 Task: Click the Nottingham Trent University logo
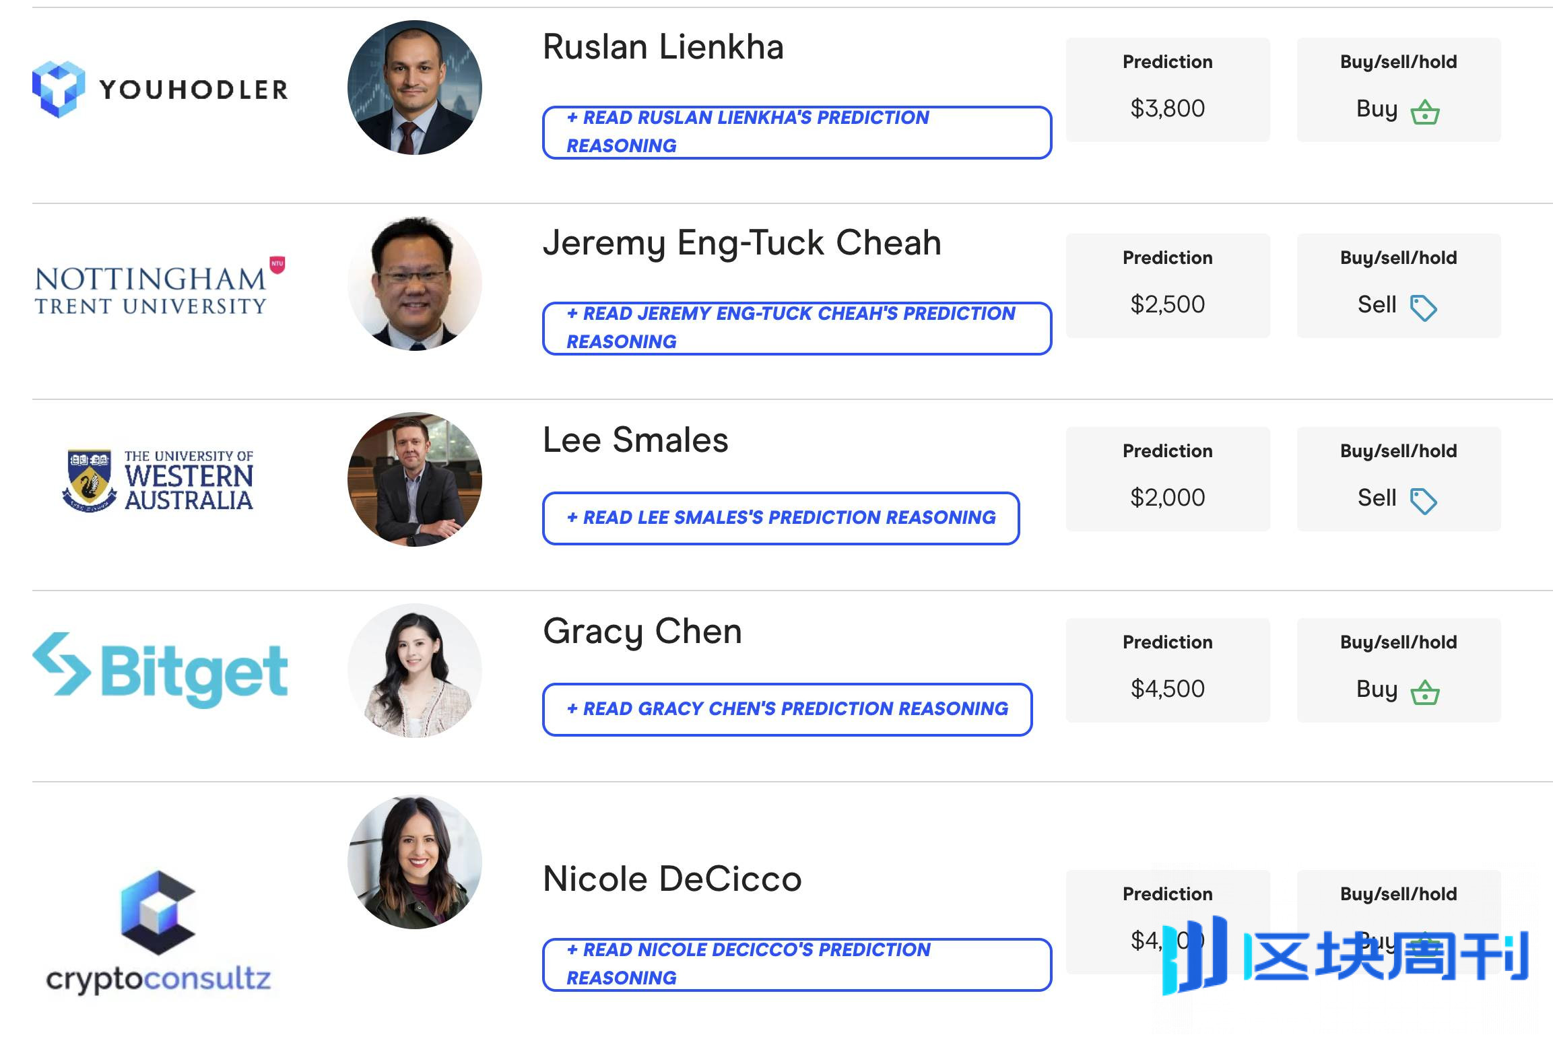tap(160, 285)
